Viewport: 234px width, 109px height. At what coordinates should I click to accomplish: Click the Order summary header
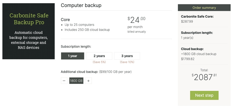pyautogui.click(x=204, y=8)
